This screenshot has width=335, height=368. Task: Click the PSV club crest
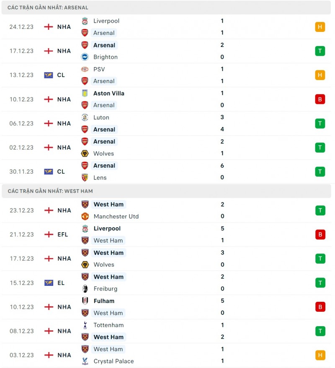click(x=85, y=69)
